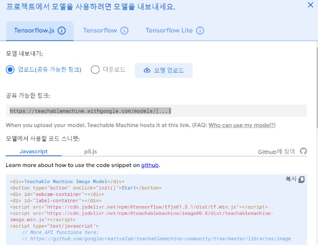Click '모델에서 사용할 코드 스니펫:' heading
The height and width of the screenshot is (245, 318).
43,139
